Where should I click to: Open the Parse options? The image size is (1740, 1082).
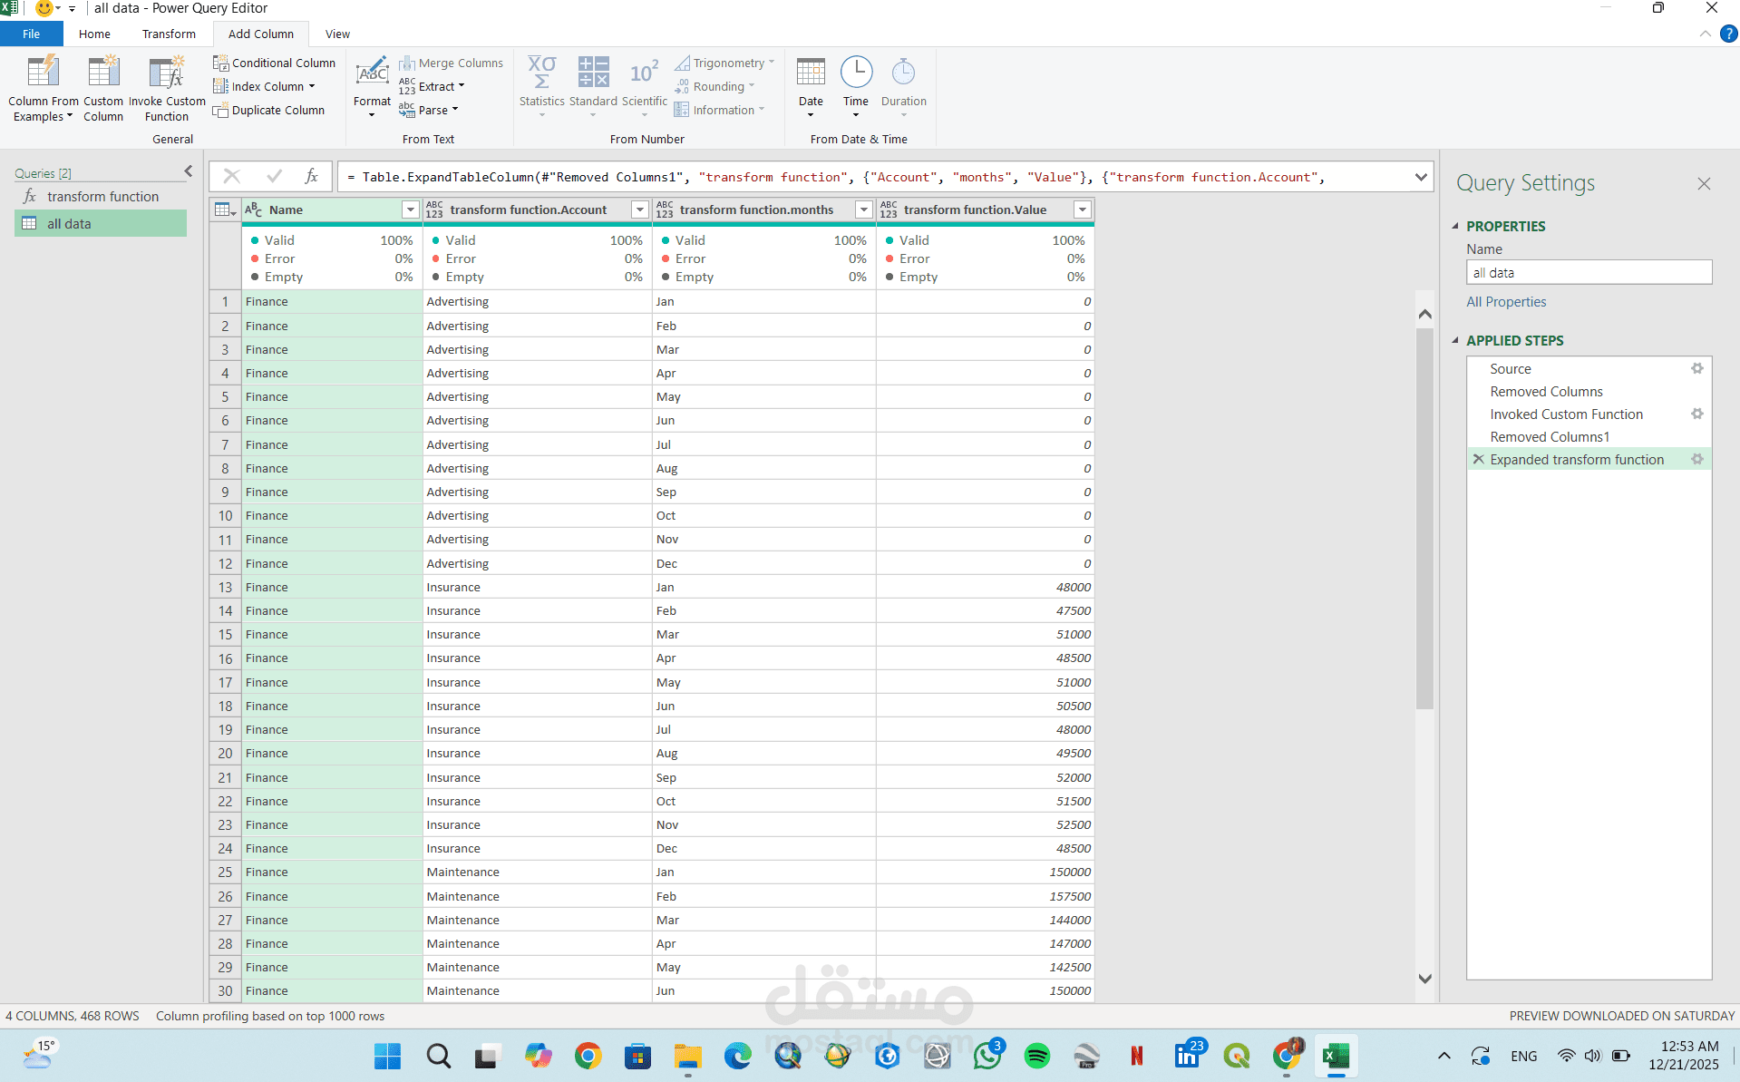pyautogui.click(x=429, y=110)
